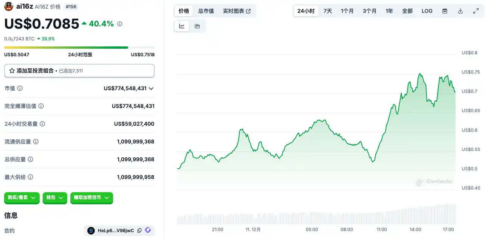Click info icon next to 40.4% change

click(x=120, y=24)
